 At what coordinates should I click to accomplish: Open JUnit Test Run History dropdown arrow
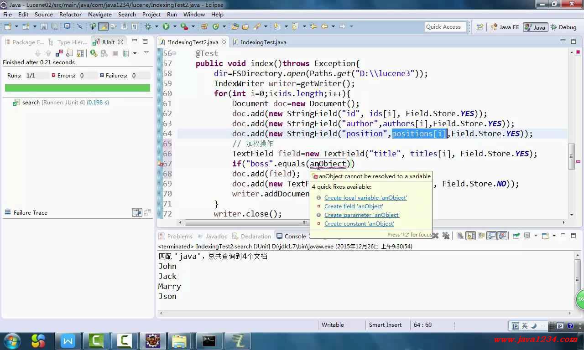tap(135, 53)
